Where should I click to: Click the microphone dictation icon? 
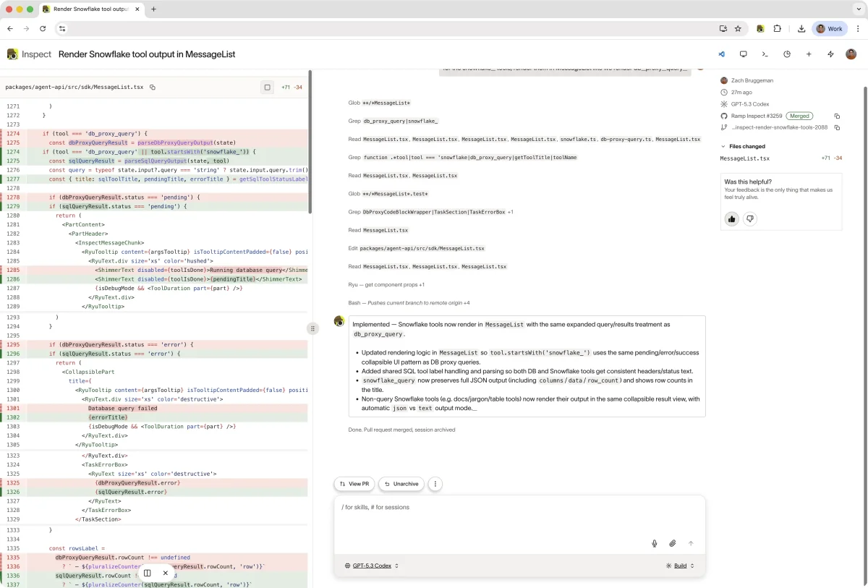point(654,543)
